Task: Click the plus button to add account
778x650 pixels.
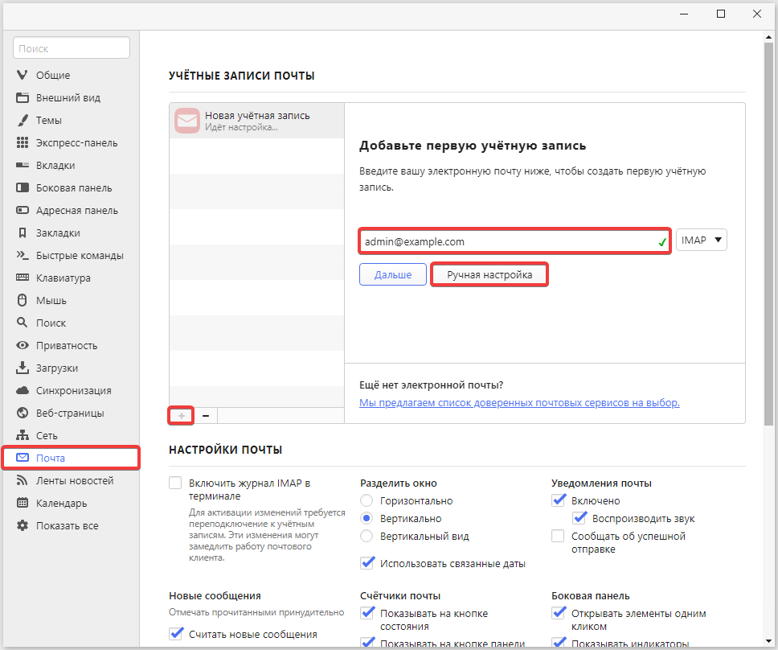Action: pos(182,415)
